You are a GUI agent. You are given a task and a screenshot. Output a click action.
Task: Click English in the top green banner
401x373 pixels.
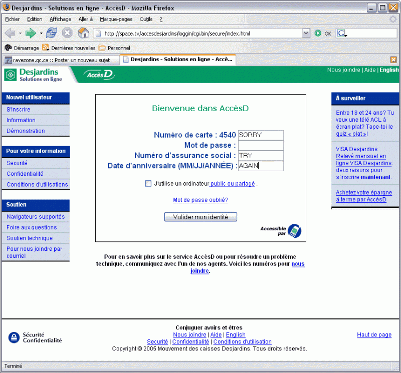click(x=389, y=70)
